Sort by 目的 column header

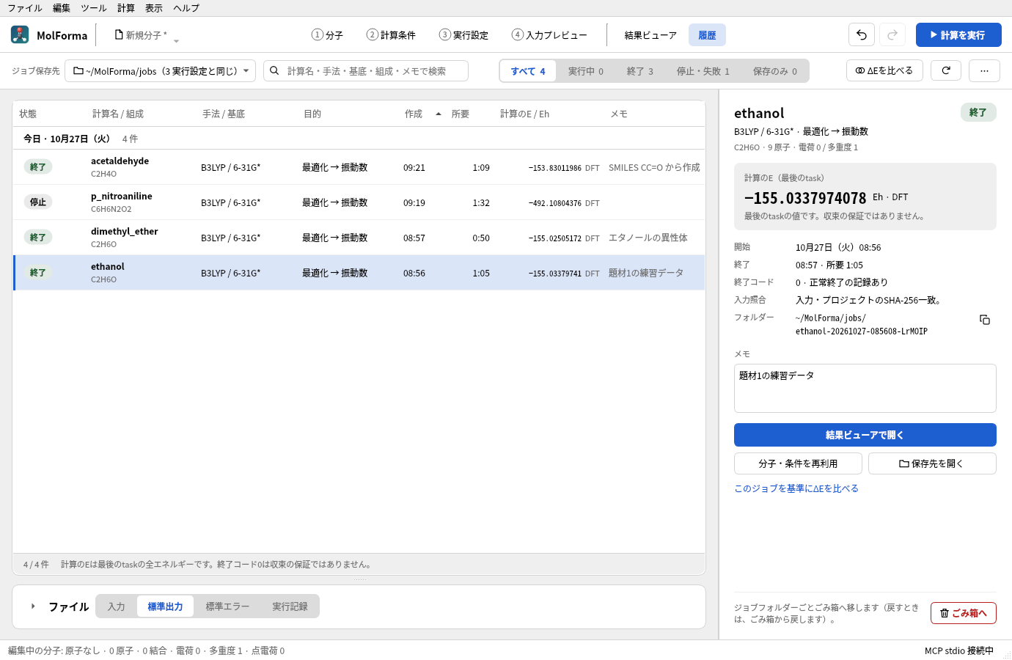click(x=312, y=114)
